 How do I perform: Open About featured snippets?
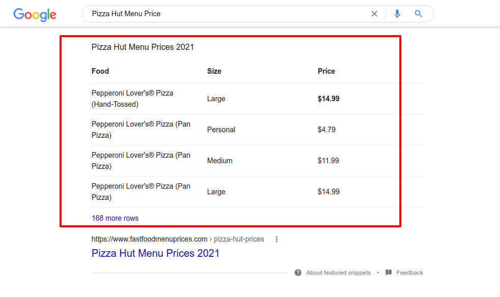[338, 273]
